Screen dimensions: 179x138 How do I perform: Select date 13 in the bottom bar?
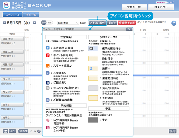click(x=31, y=131)
